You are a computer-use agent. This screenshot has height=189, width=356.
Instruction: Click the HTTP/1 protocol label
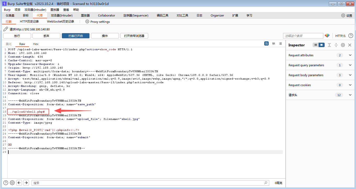pos(341,36)
